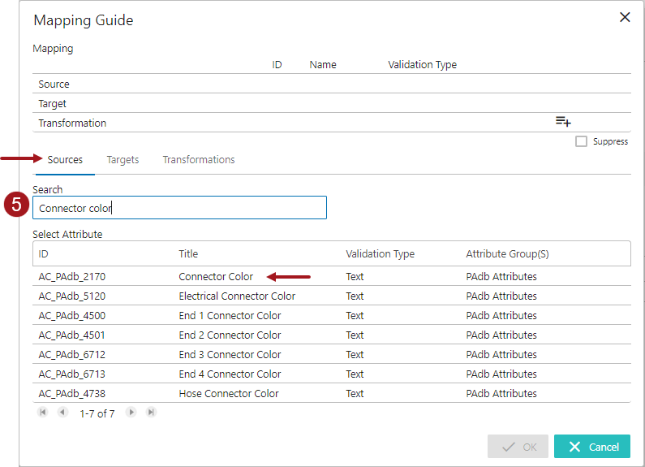This screenshot has width=645, height=467.
Task: Switch to the Sources tab
Action: point(65,160)
